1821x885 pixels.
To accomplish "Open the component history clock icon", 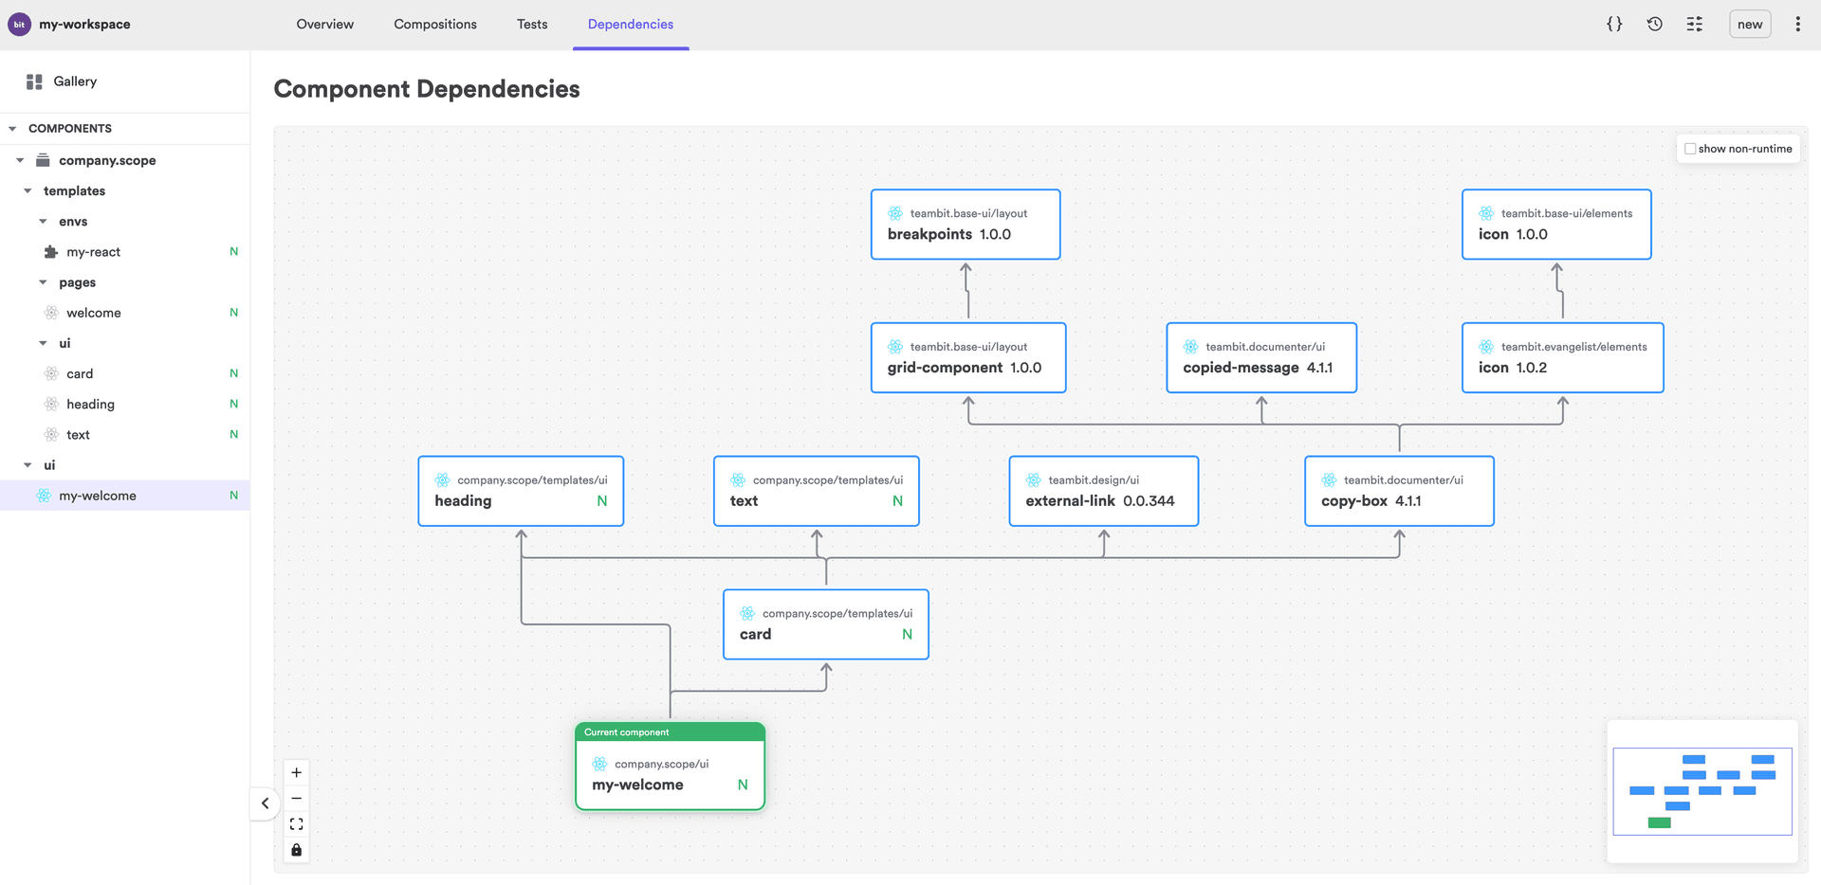I will click(x=1654, y=24).
